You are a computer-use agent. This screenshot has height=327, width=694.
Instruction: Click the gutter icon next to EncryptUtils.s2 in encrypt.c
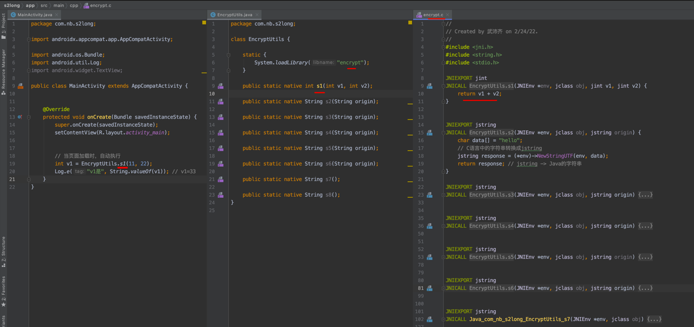(x=429, y=133)
